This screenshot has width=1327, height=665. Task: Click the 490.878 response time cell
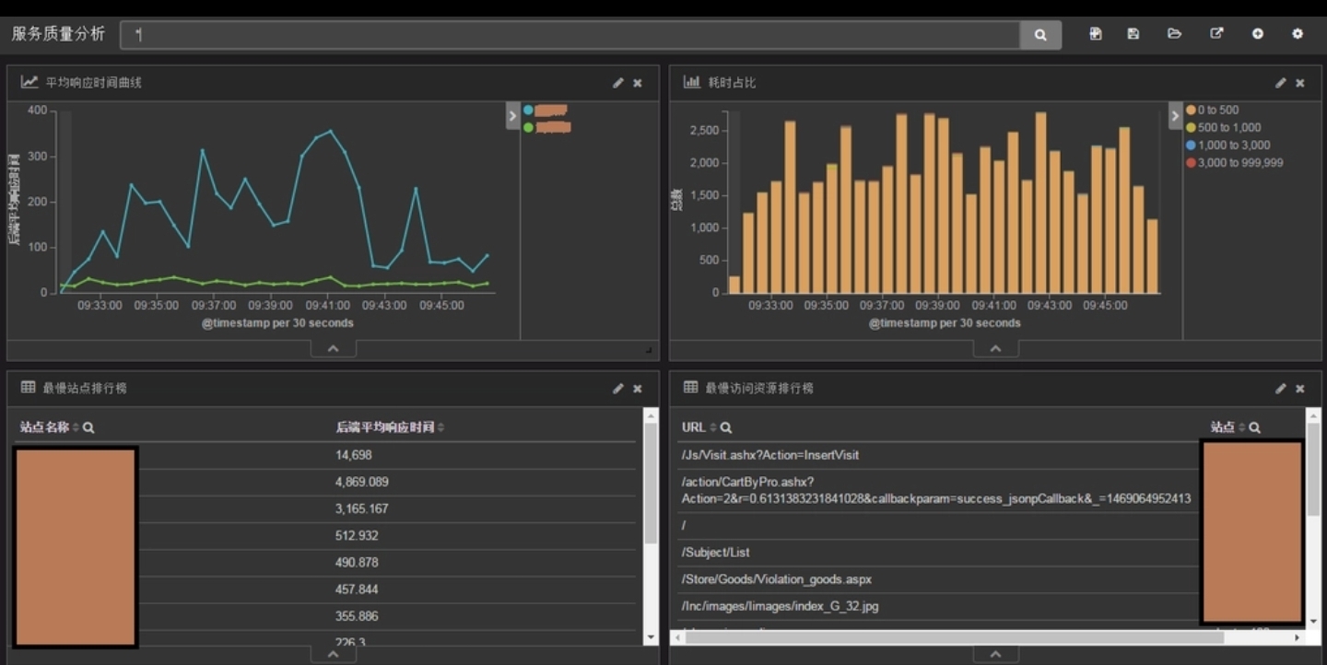[x=357, y=562]
